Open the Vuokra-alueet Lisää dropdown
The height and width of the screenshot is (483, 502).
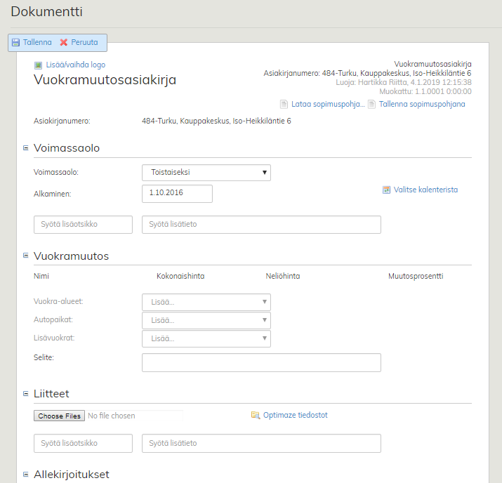(x=206, y=302)
